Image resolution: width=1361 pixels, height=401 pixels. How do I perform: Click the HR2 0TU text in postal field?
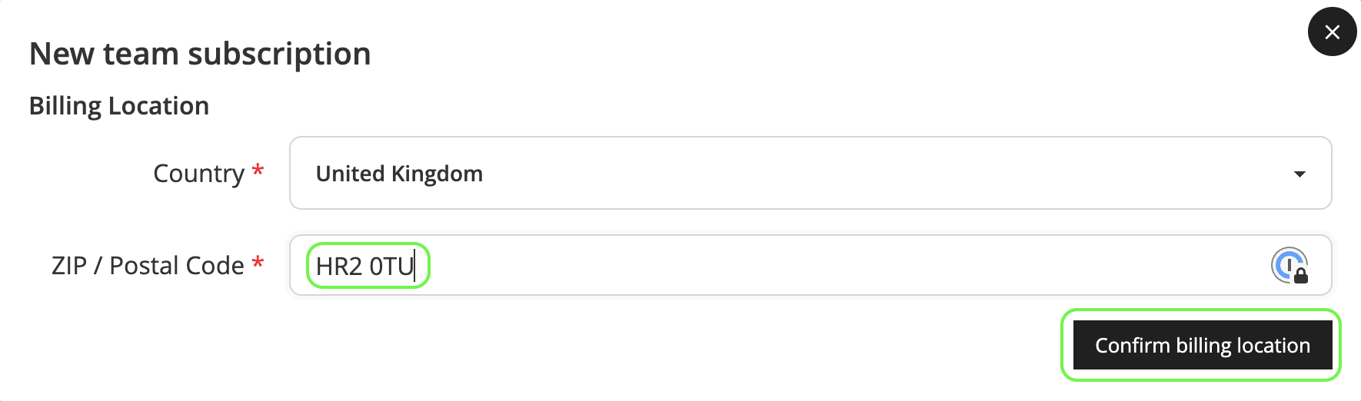[365, 267]
